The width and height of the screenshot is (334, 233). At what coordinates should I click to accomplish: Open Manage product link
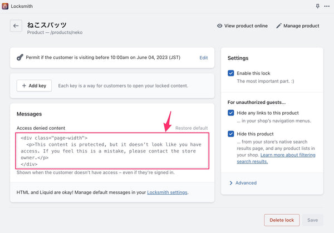(x=298, y=26)
